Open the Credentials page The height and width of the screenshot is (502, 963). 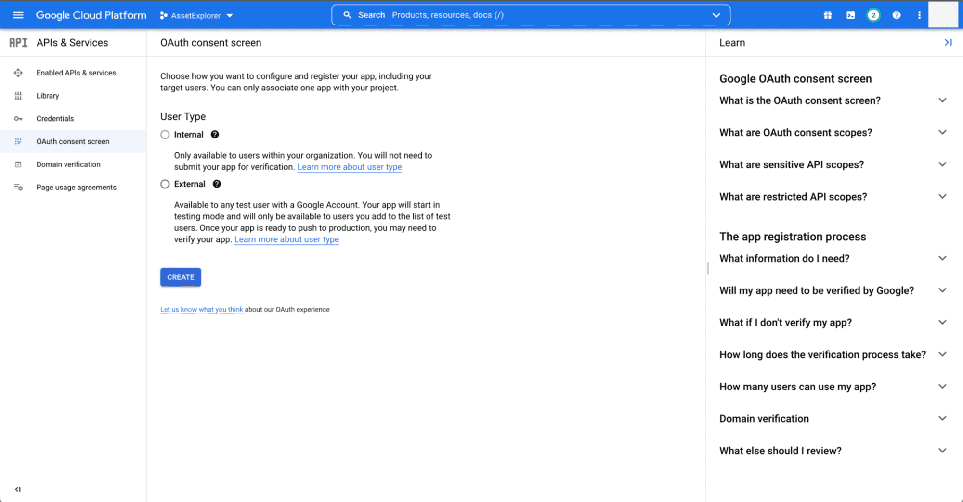point(73,118)
